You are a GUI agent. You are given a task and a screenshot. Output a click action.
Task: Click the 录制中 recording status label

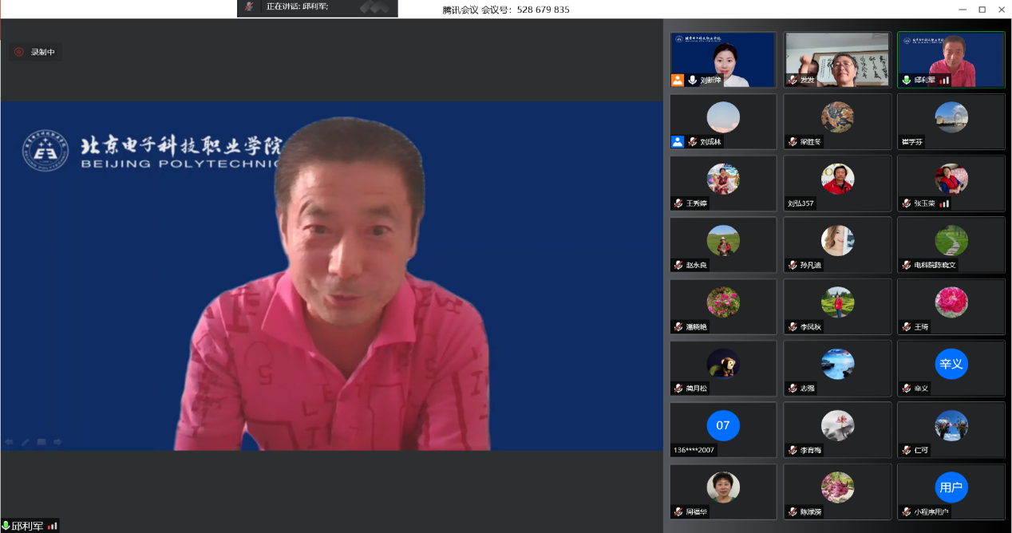coord(42,52)
